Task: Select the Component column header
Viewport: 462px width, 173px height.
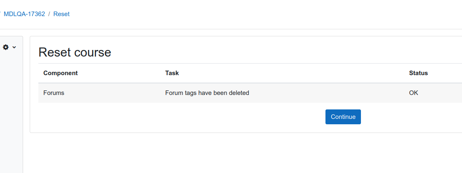Action: tap(60, 73)
